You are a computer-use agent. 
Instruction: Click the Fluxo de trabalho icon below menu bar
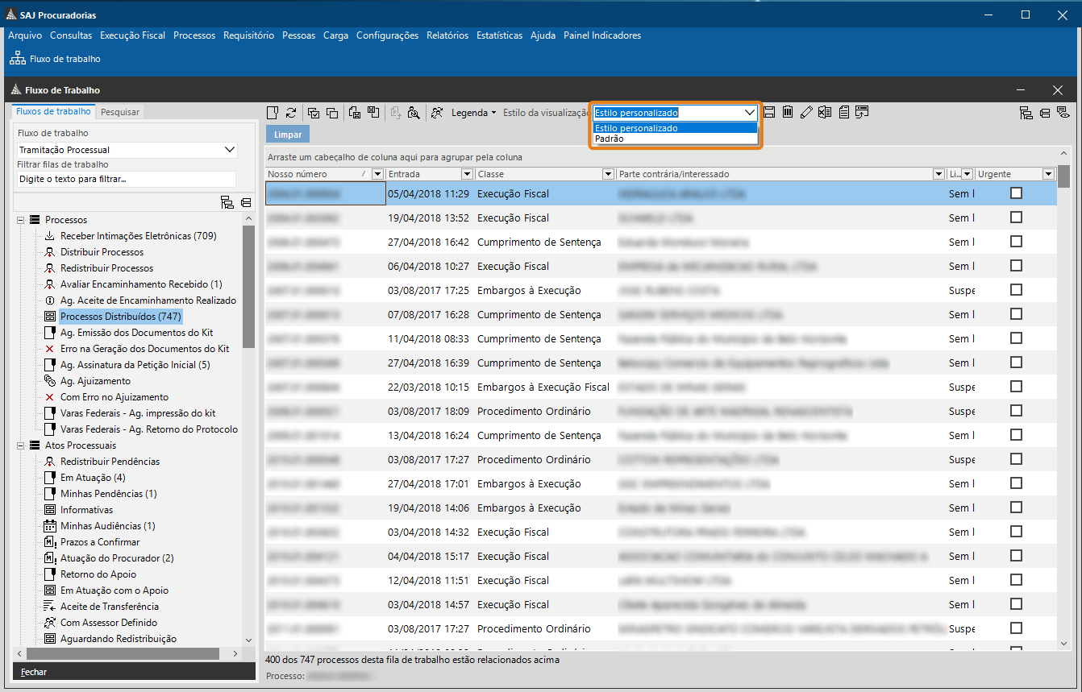pyautogui.click(x=17, y=57)
